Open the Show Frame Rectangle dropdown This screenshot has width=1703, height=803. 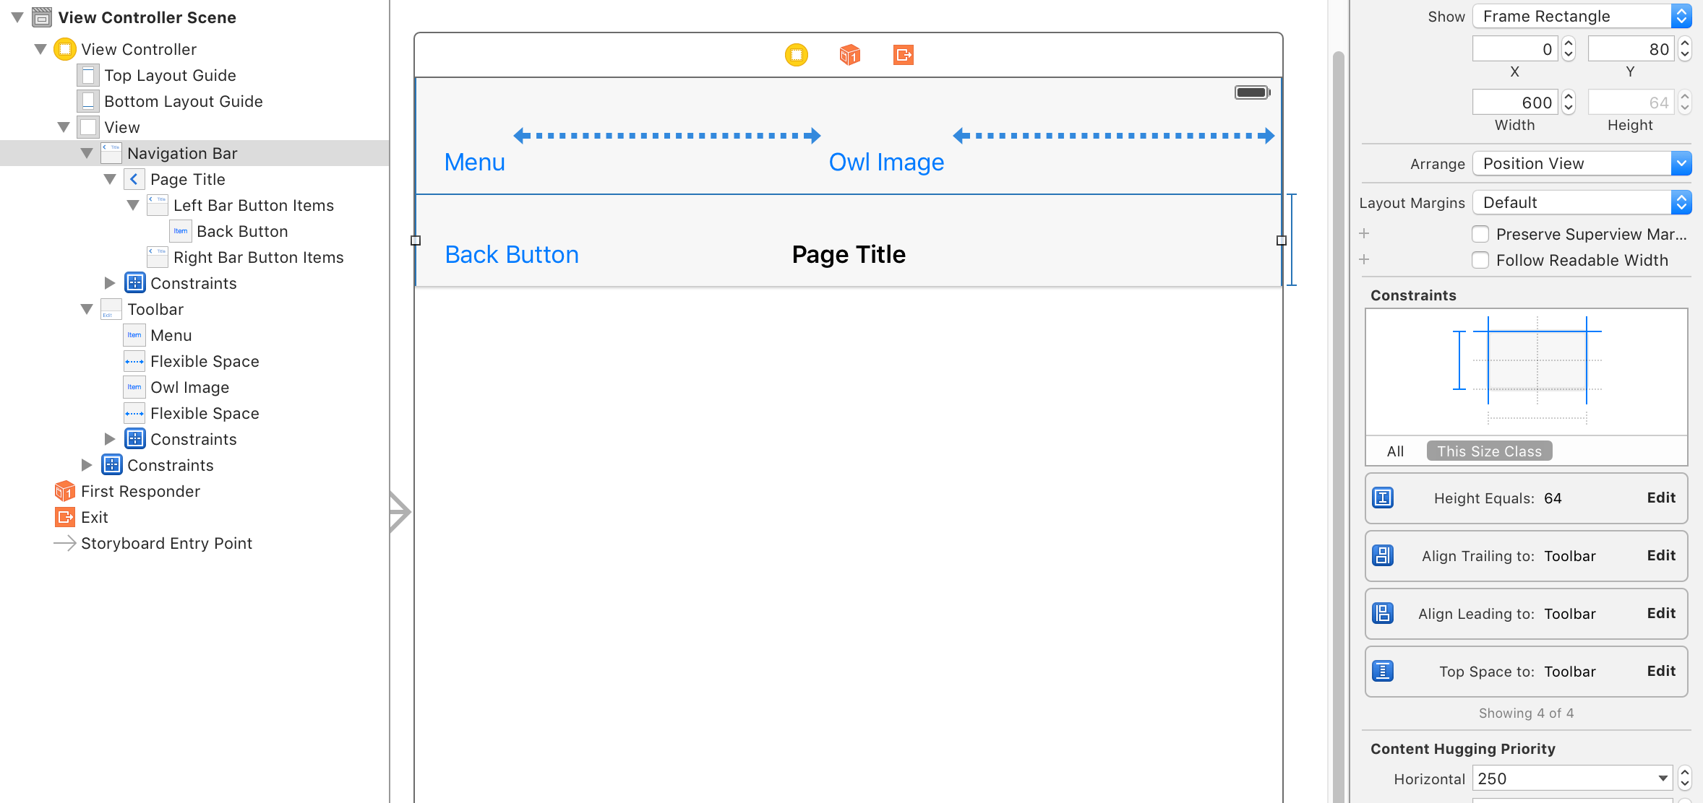tap(1580, 16)
